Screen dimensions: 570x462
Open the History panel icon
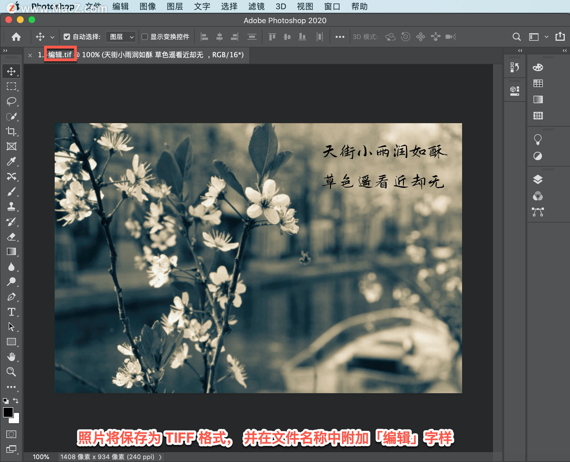[x=514, y=67]
